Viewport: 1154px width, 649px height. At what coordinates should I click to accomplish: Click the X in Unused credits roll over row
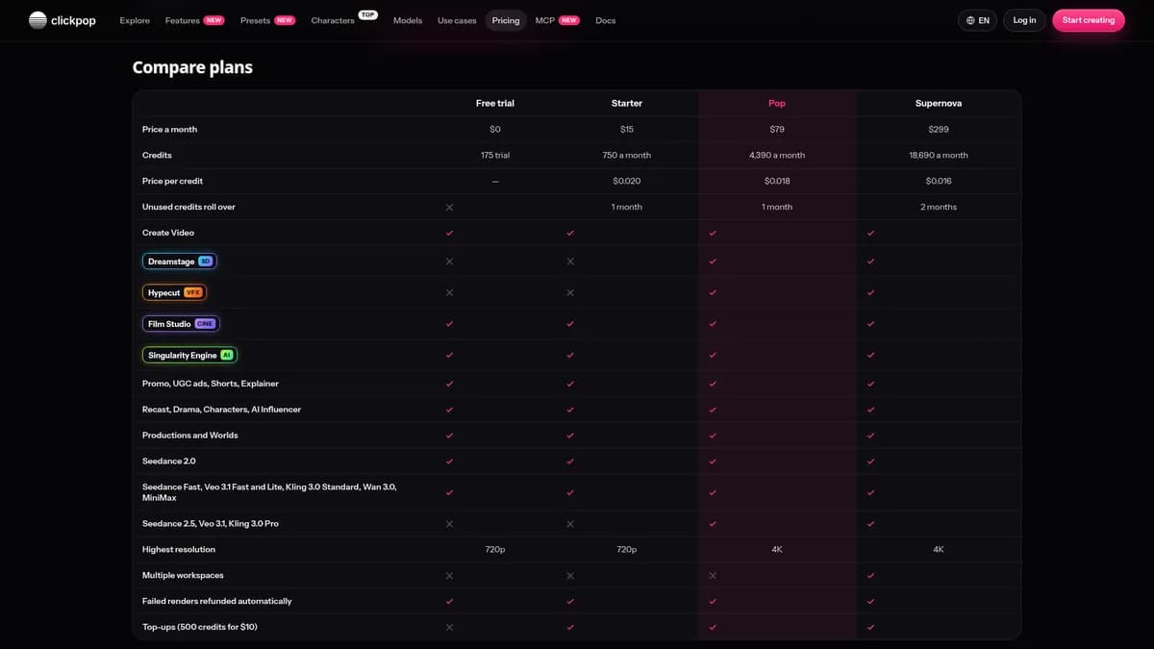point(449,207)
